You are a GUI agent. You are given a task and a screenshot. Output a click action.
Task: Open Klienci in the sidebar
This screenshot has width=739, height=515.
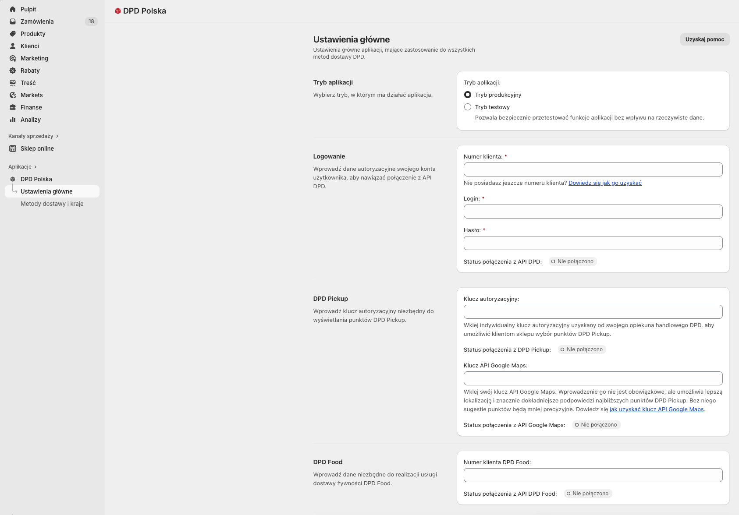(52, 46)
